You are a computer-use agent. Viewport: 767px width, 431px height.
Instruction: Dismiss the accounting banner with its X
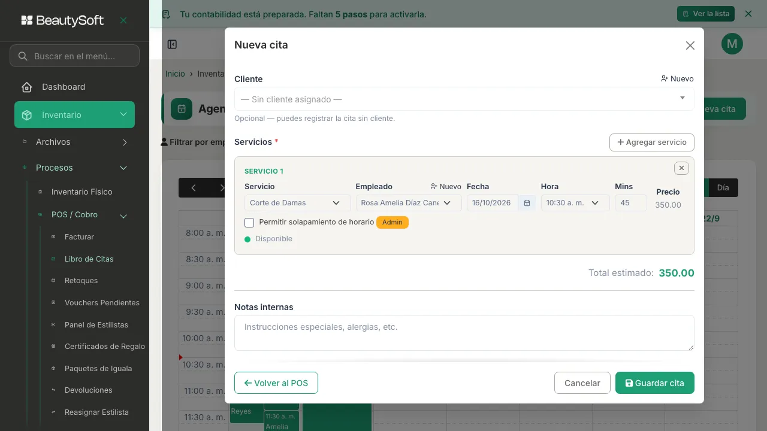coord(748,14)
